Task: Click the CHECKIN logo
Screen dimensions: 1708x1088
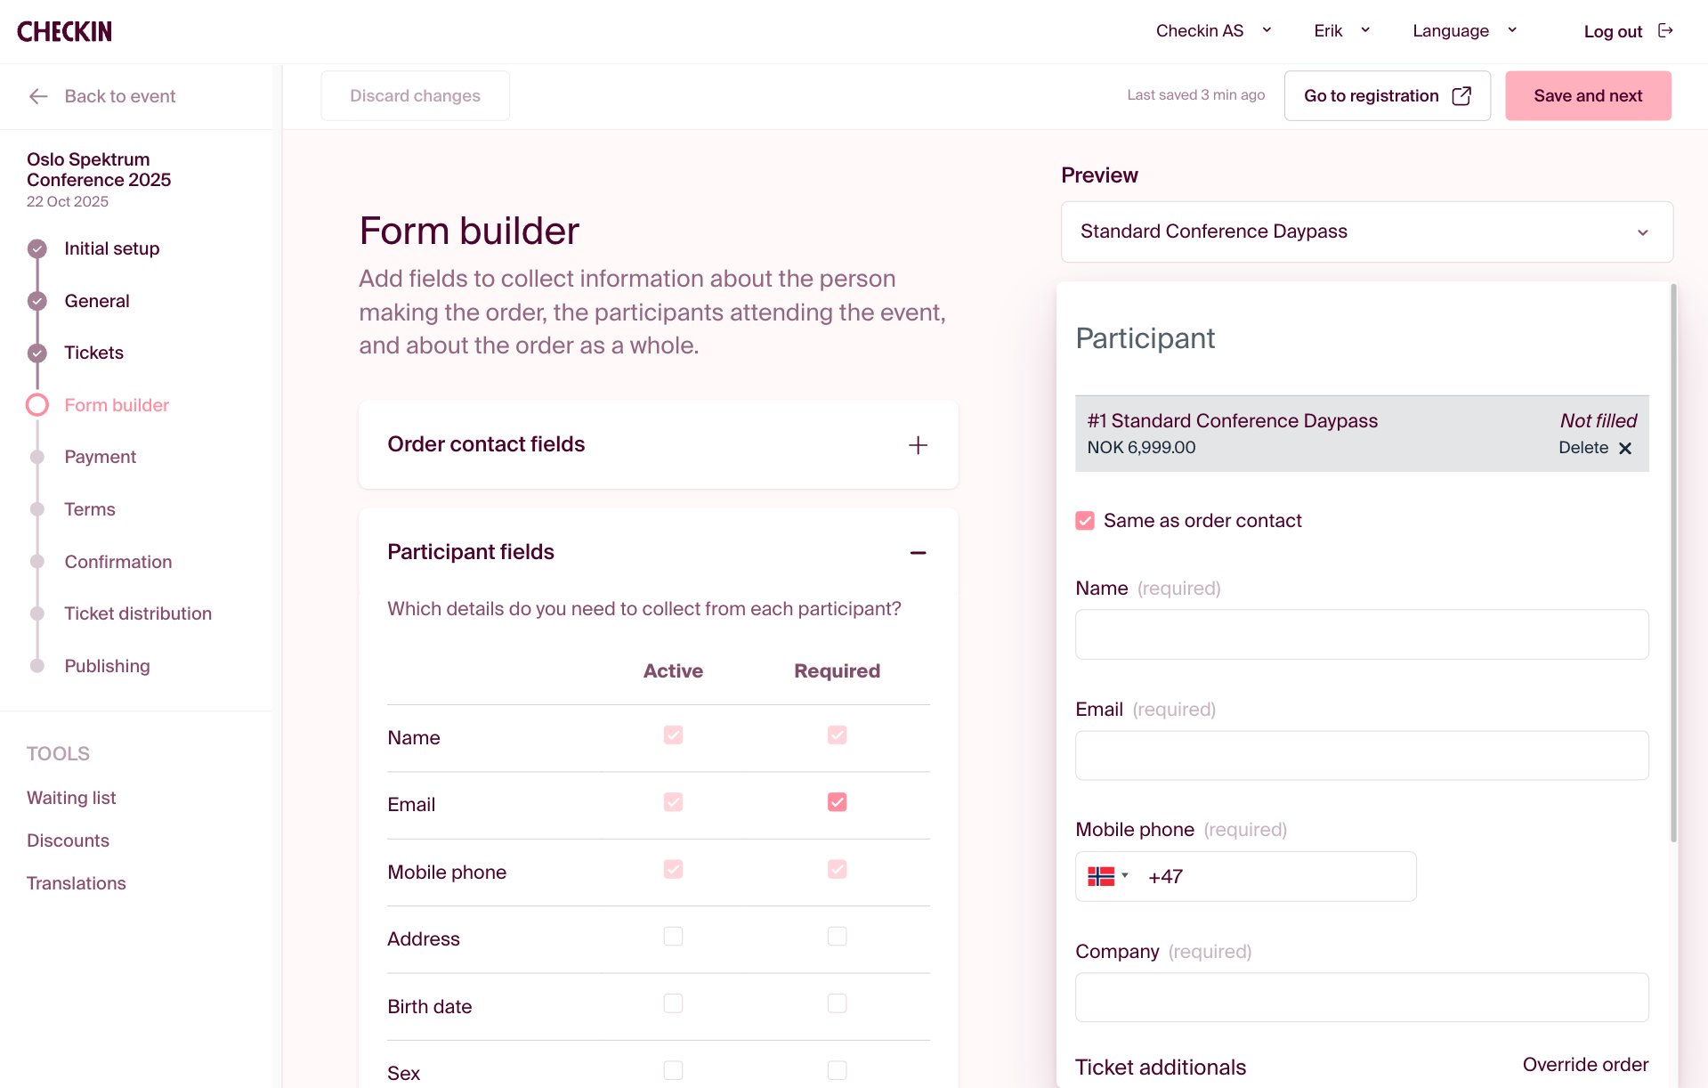Action: pyautogui.click(x=64, y=32)
